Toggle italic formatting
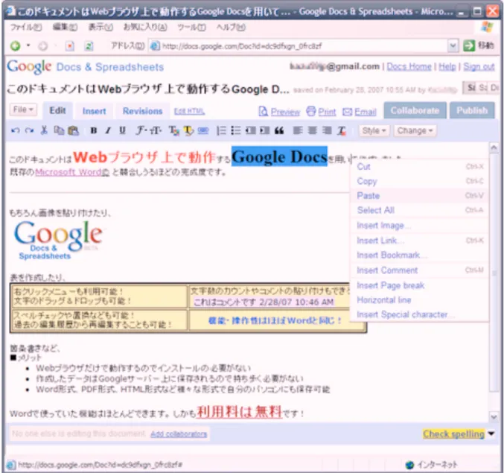The height and width of the screenshot is (473, 504). [109, 130]
